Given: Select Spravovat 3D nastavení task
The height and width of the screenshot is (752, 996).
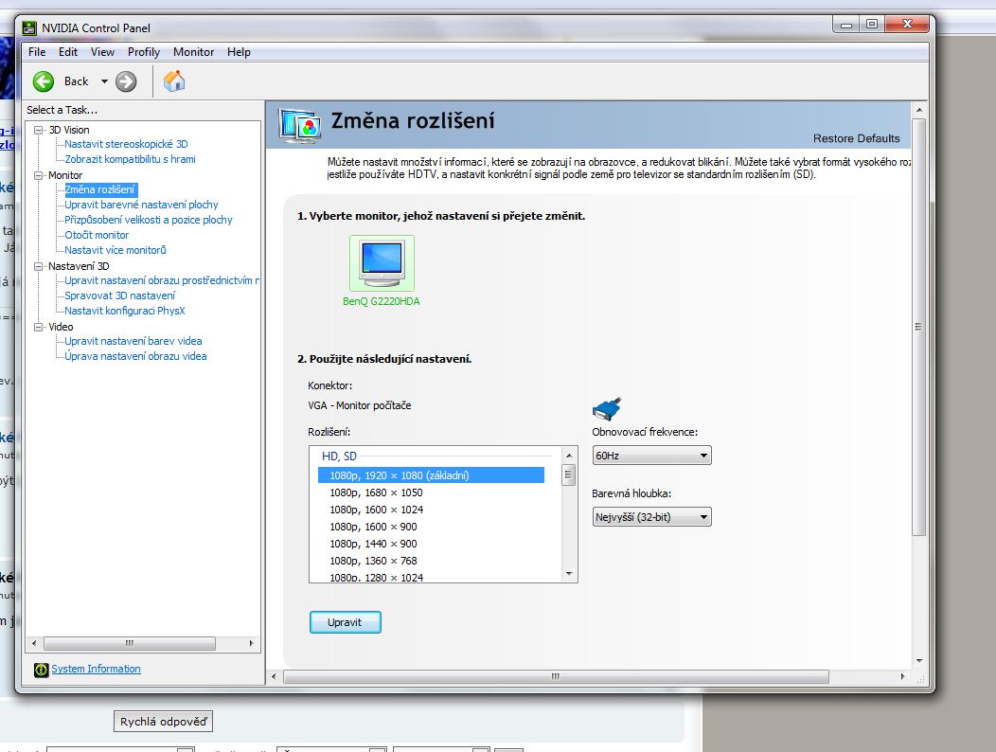Looking at the screenshot, I should [119, 295].
